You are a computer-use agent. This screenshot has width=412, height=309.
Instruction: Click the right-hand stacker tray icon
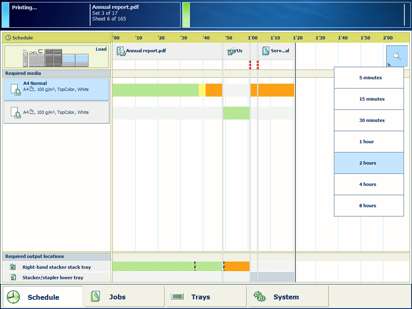13,267
